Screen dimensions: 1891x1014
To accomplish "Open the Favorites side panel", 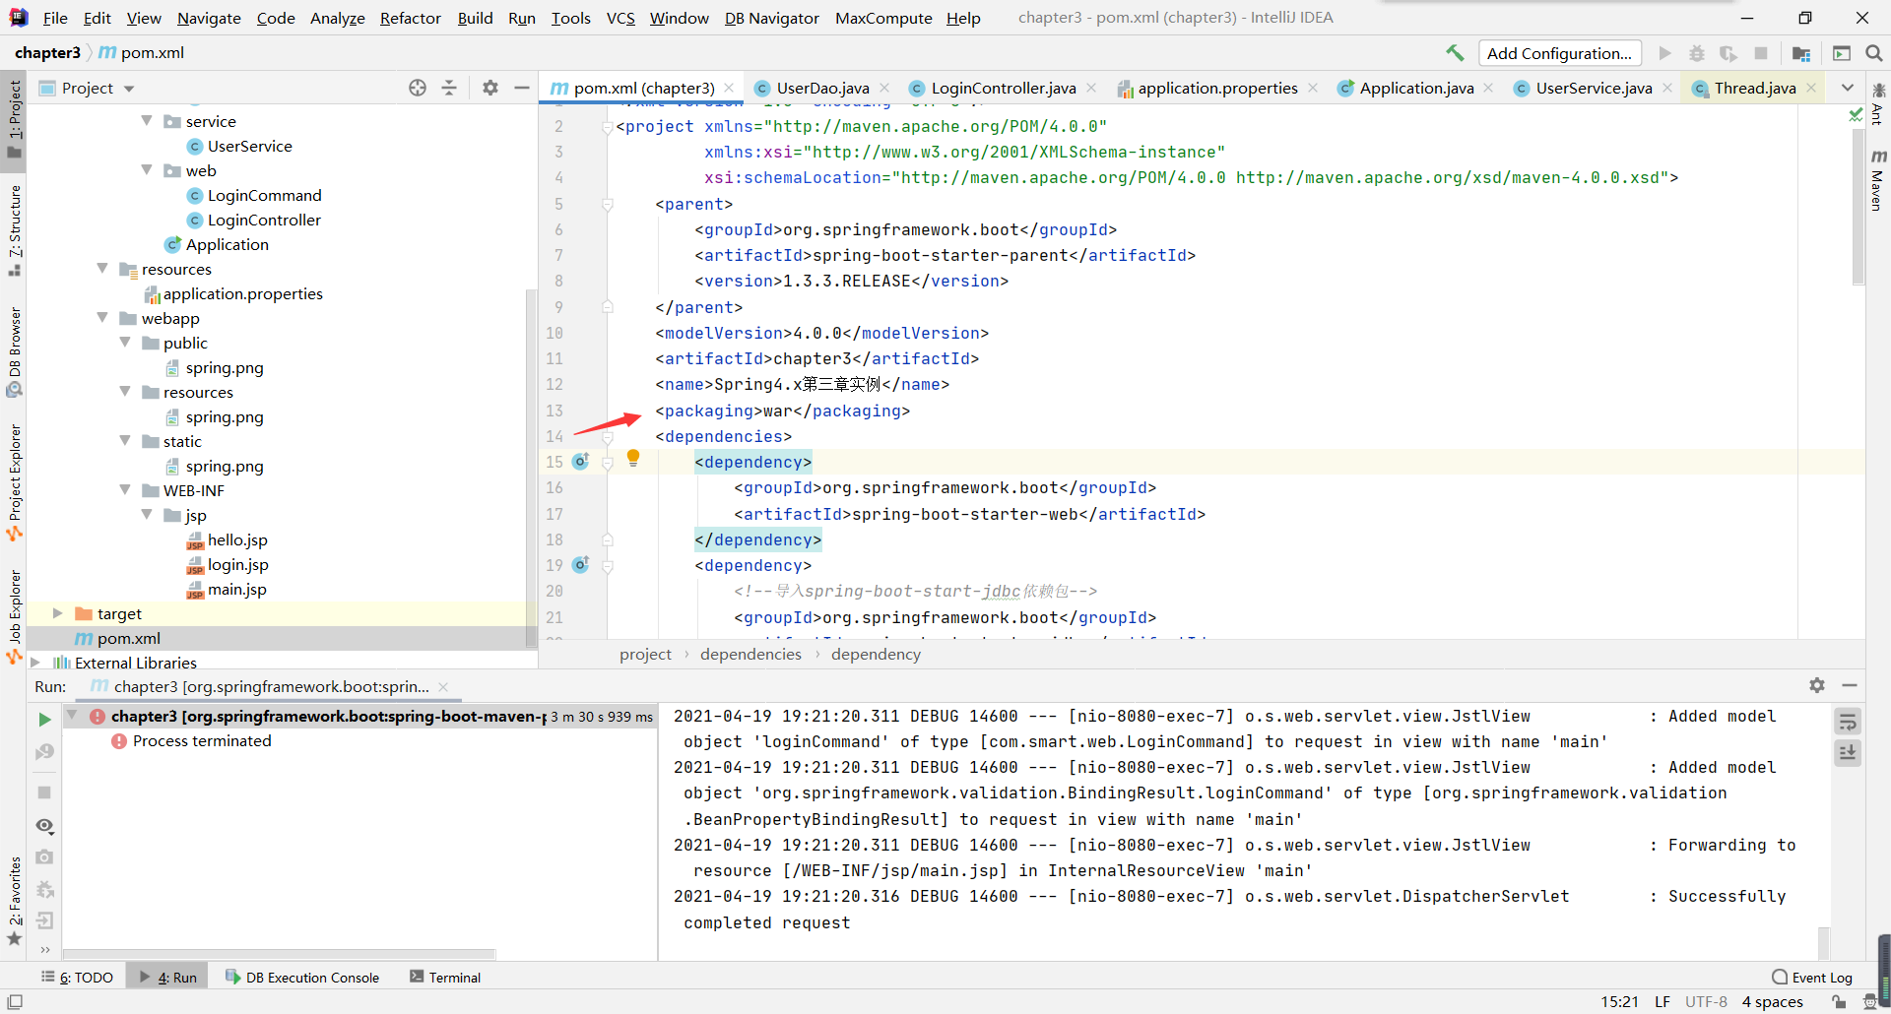I will pos(15,901).
